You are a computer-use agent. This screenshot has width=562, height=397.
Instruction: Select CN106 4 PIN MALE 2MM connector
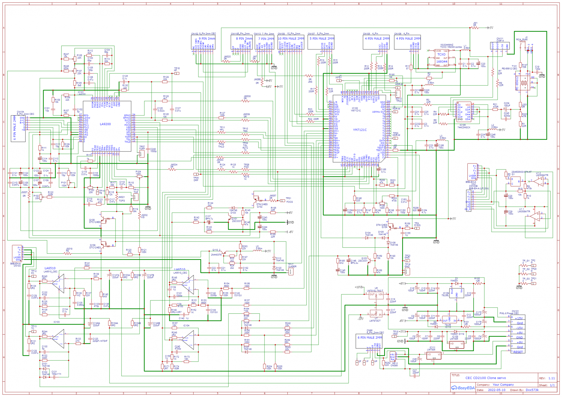pos(408,42)
